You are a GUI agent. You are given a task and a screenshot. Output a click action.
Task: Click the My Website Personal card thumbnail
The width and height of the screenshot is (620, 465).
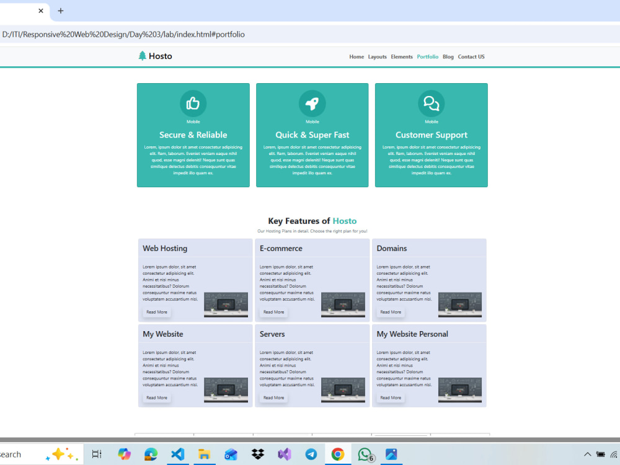460,390
